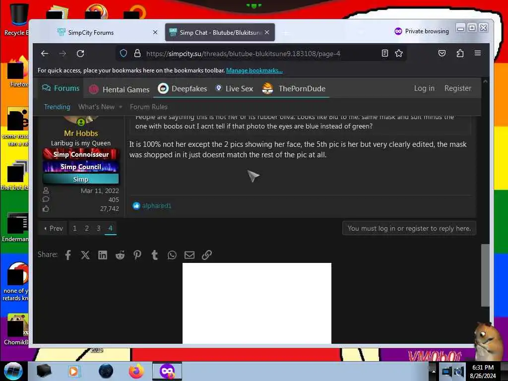
Task: Go back with the browser back arrow
Action: 45,54
